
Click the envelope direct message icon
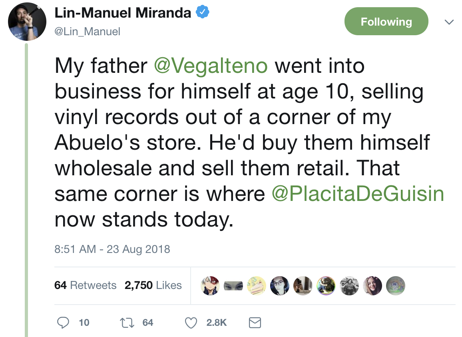point(255,323)
